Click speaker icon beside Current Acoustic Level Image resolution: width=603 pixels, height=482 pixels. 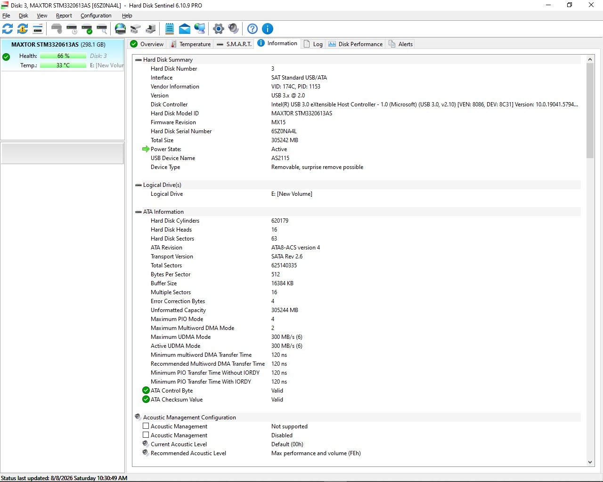(146, 444)
